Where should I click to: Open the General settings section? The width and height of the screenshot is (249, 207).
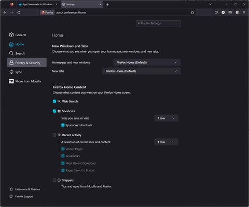[x=26, y=35]
